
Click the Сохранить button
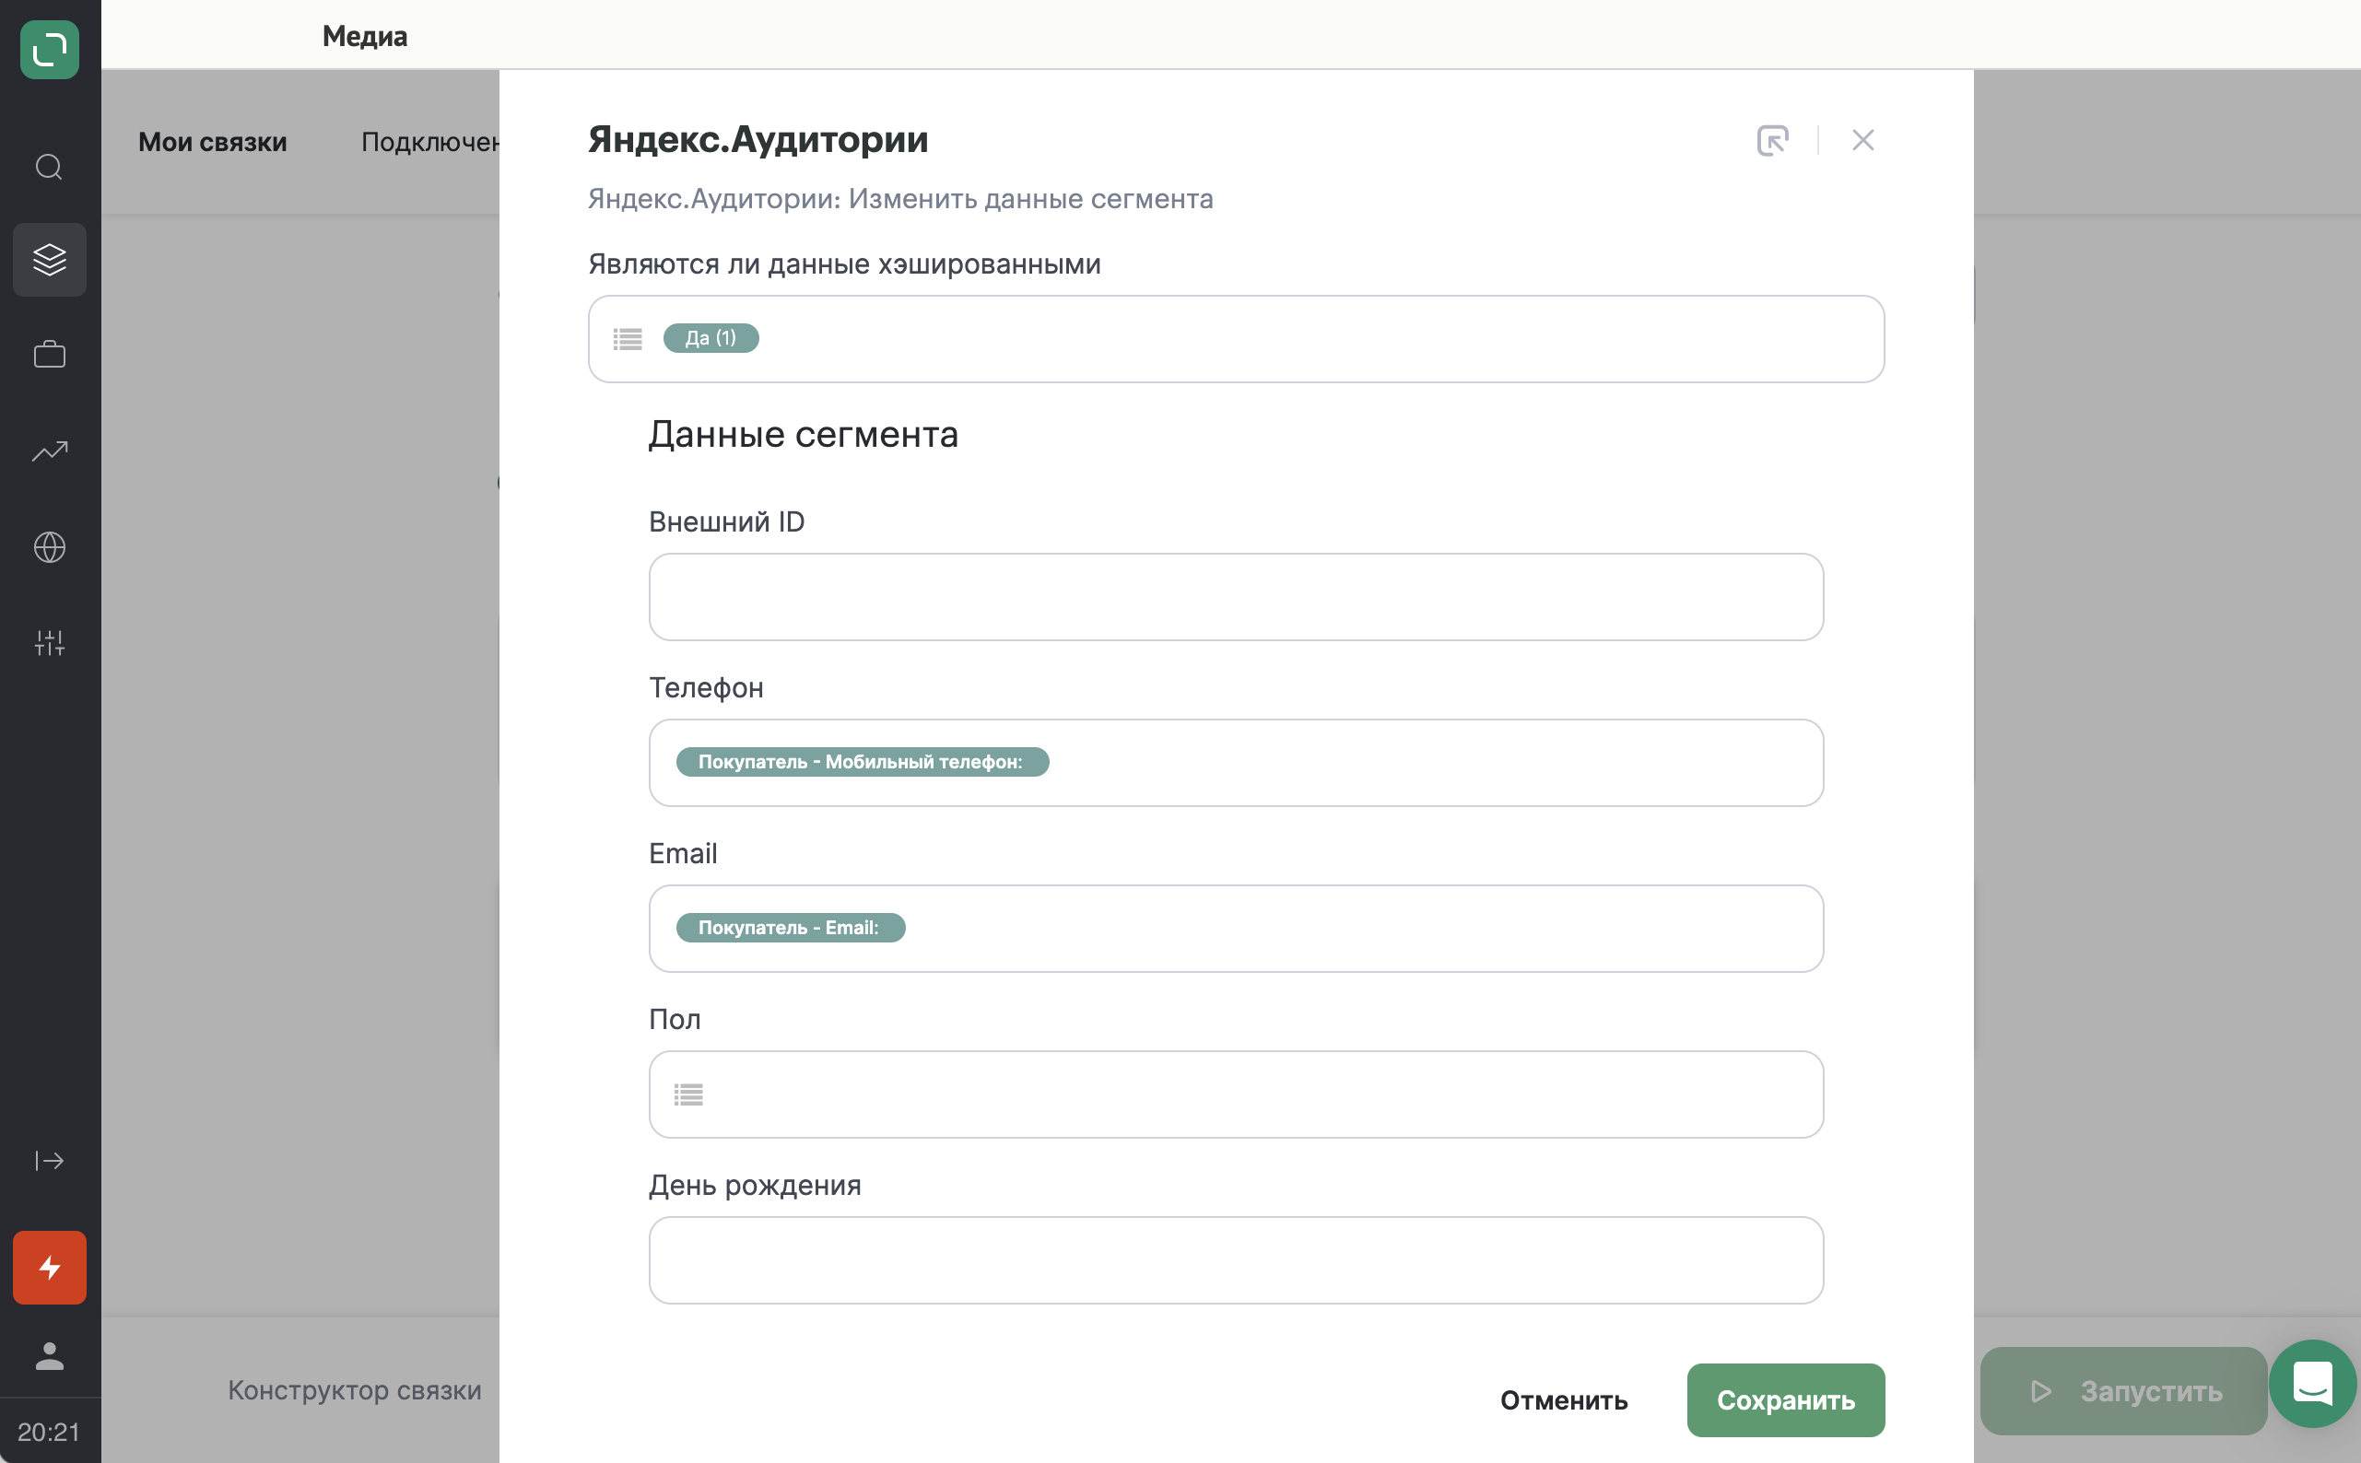(1785, 1400)
